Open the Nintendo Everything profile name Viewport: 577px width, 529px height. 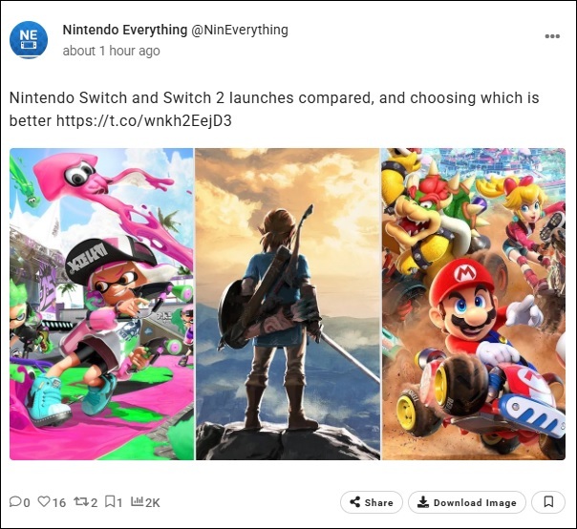click(124, 30)
